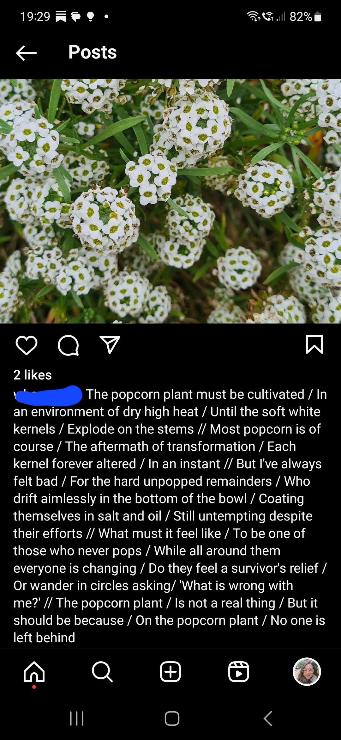This screenshot has height=740, width=341.
Task: Tap the back arrow beside Posts
Action: pyautogui.click(x=27, y=53)
